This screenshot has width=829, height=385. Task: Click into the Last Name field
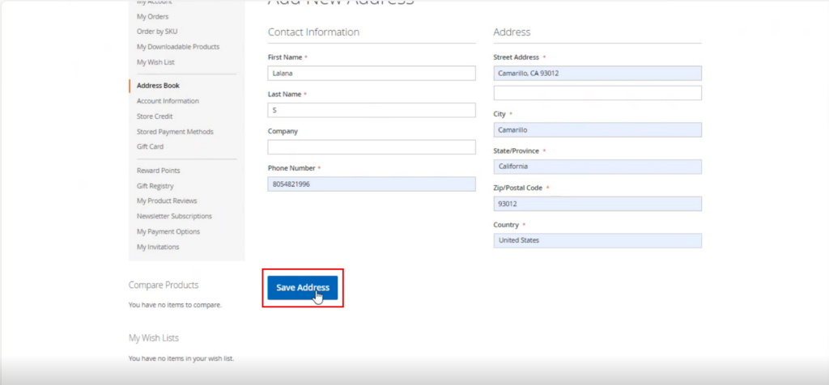(371, 110)
